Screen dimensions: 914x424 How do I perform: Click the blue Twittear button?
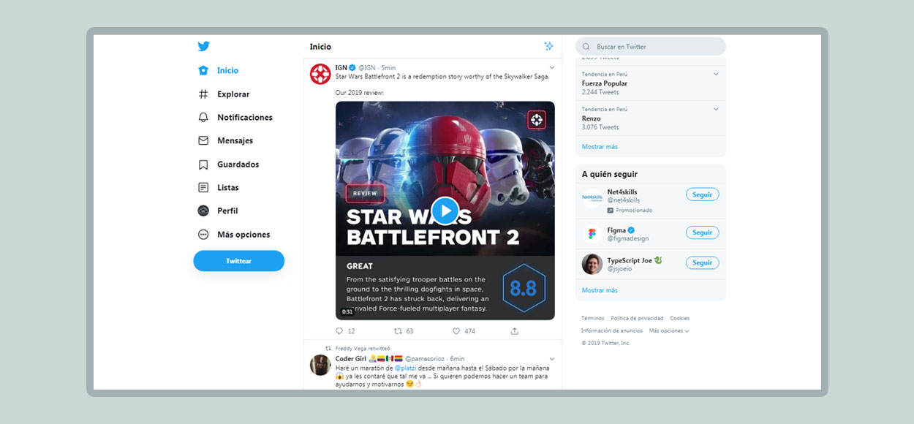[238, 261]
